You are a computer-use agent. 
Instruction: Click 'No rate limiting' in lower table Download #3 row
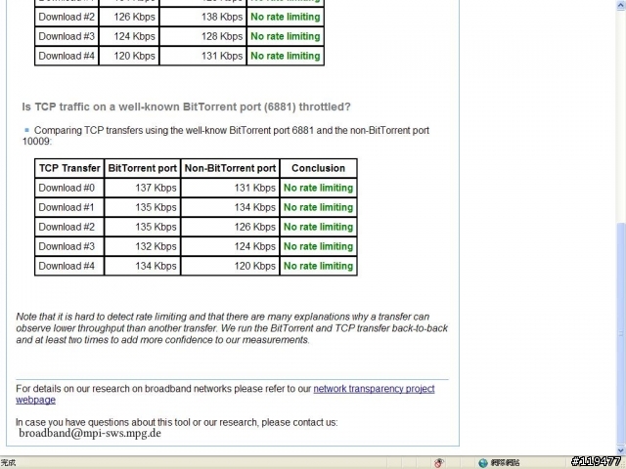tap(318, 246)
